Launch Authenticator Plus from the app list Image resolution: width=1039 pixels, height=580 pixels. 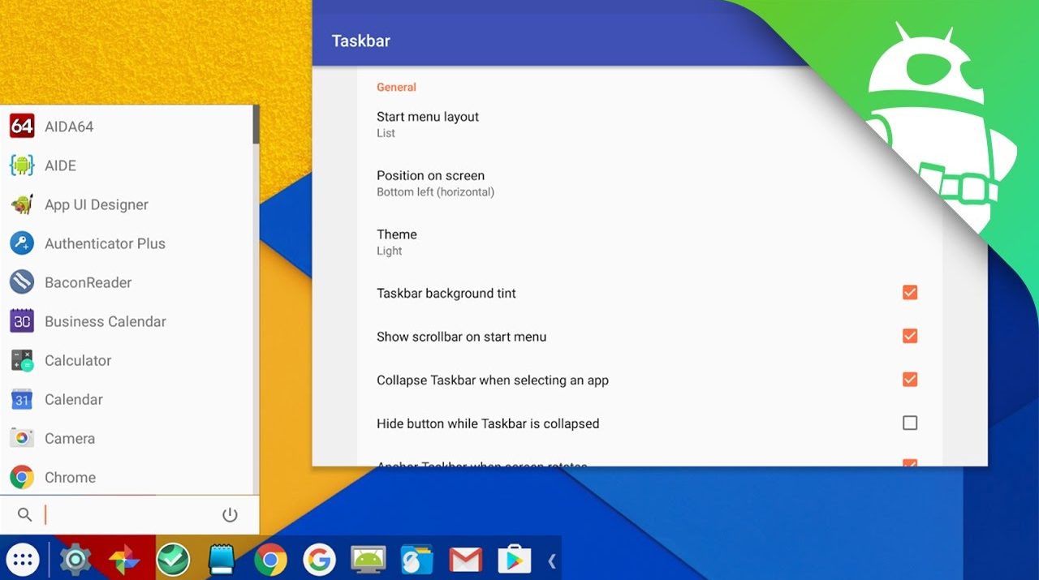click(x=105, y=243)
